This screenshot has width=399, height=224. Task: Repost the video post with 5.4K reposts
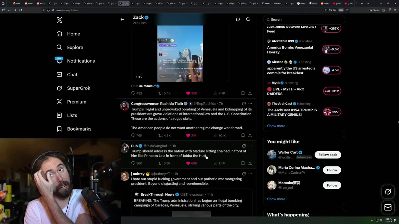tap(165, 93)
